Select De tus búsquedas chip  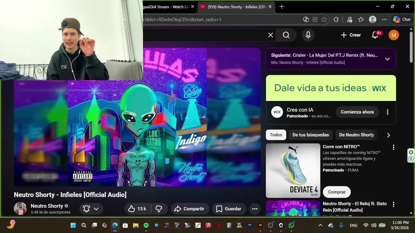(311, 135)
